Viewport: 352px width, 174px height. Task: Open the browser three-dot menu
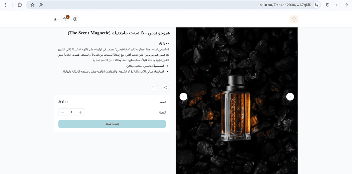[x=5, y=5]
